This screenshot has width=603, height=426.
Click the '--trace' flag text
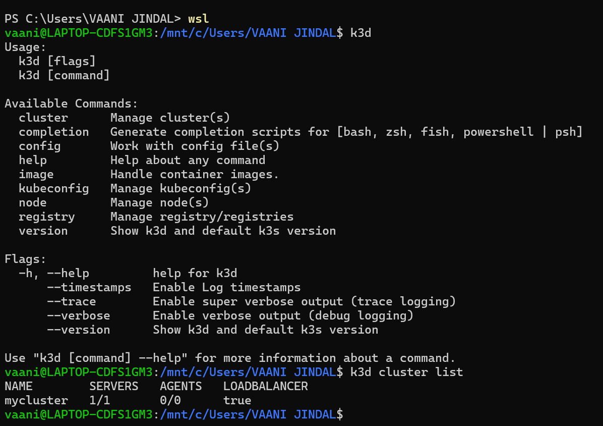[71, 301]
